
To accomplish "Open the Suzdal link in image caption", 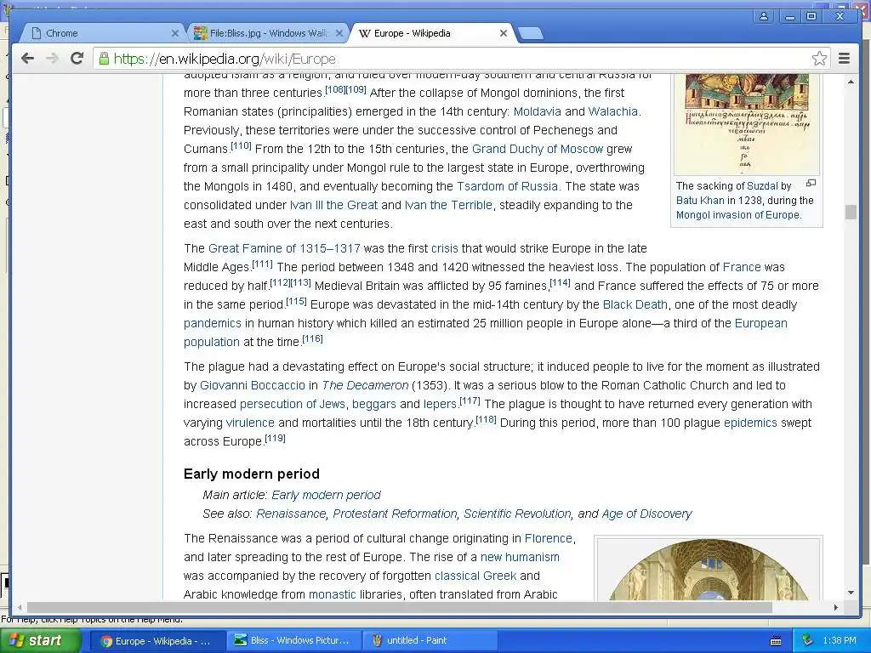I will tap(762, 186).
